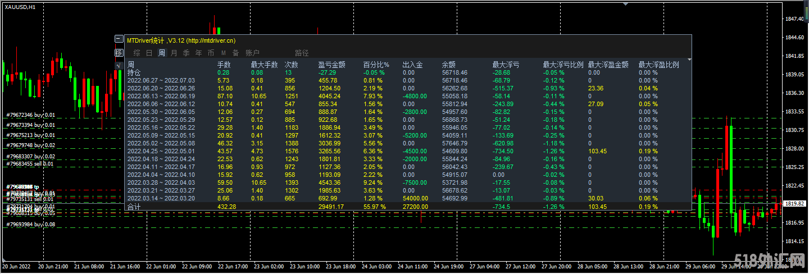This screenshot has width=809, height=274.
Task: Select the 周 weekly tab
Action: tap(162, 53)
